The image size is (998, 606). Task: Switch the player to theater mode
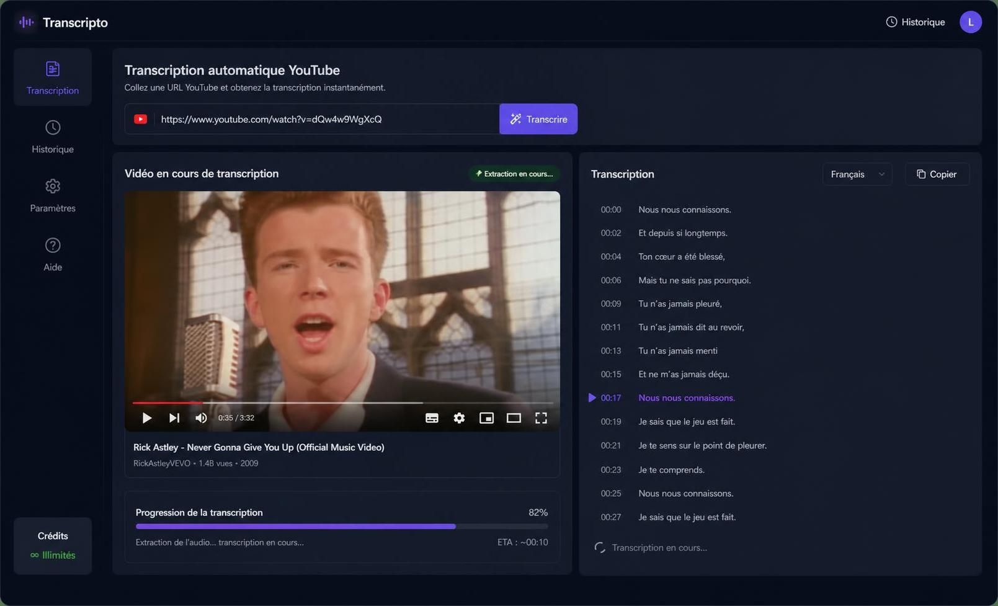point(514,418)
